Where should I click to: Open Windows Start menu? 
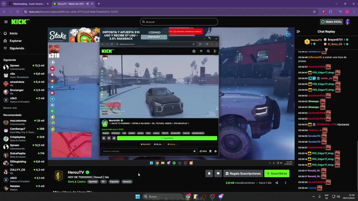click(138, 197)
